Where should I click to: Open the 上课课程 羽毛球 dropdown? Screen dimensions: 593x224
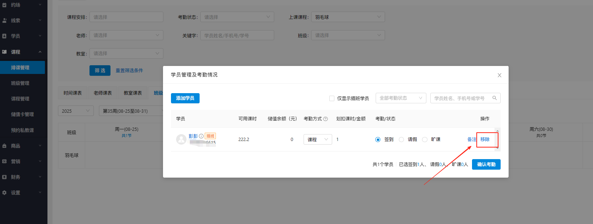pos(348,17)
